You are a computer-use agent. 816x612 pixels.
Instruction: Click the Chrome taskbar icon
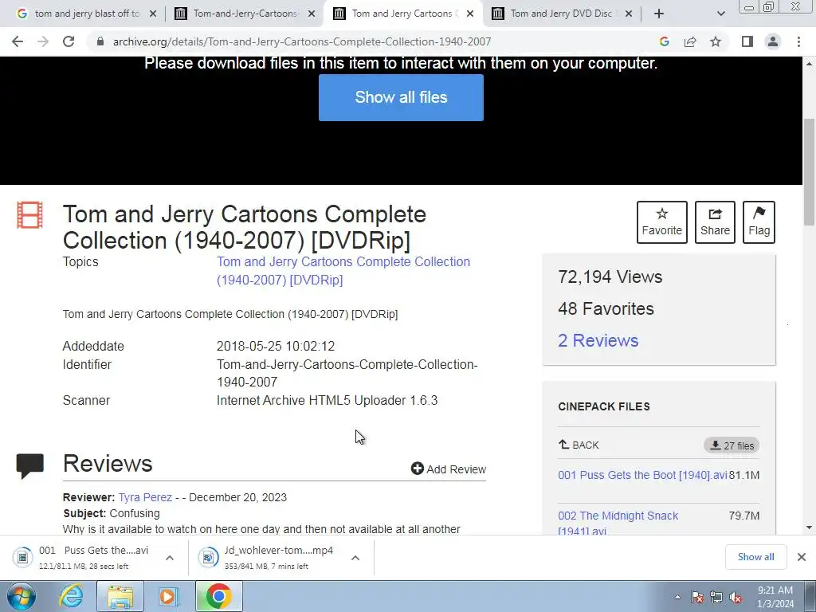click(218, 596)
